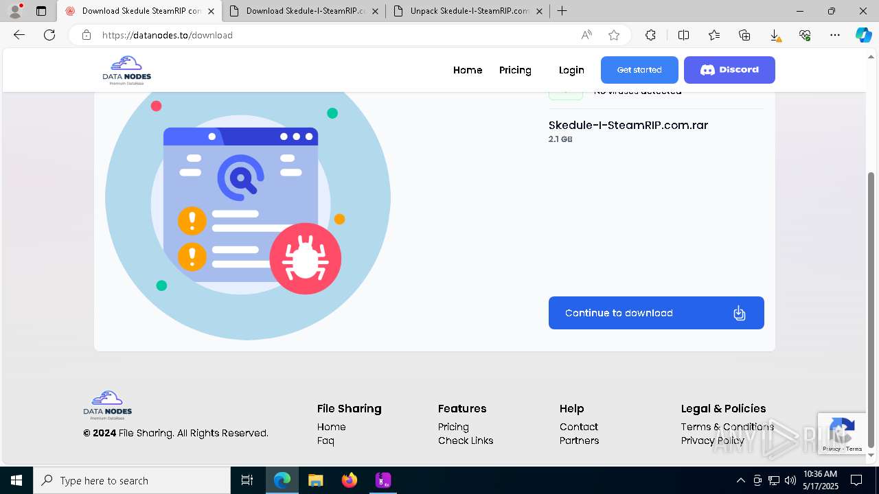Open Downloads icon in toolbar
The height and width of the screenshot is (494, 879).
tap(775, 35)
